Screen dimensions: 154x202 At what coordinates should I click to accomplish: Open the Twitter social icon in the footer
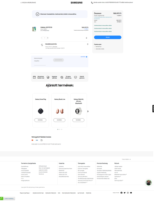[125, 193]
